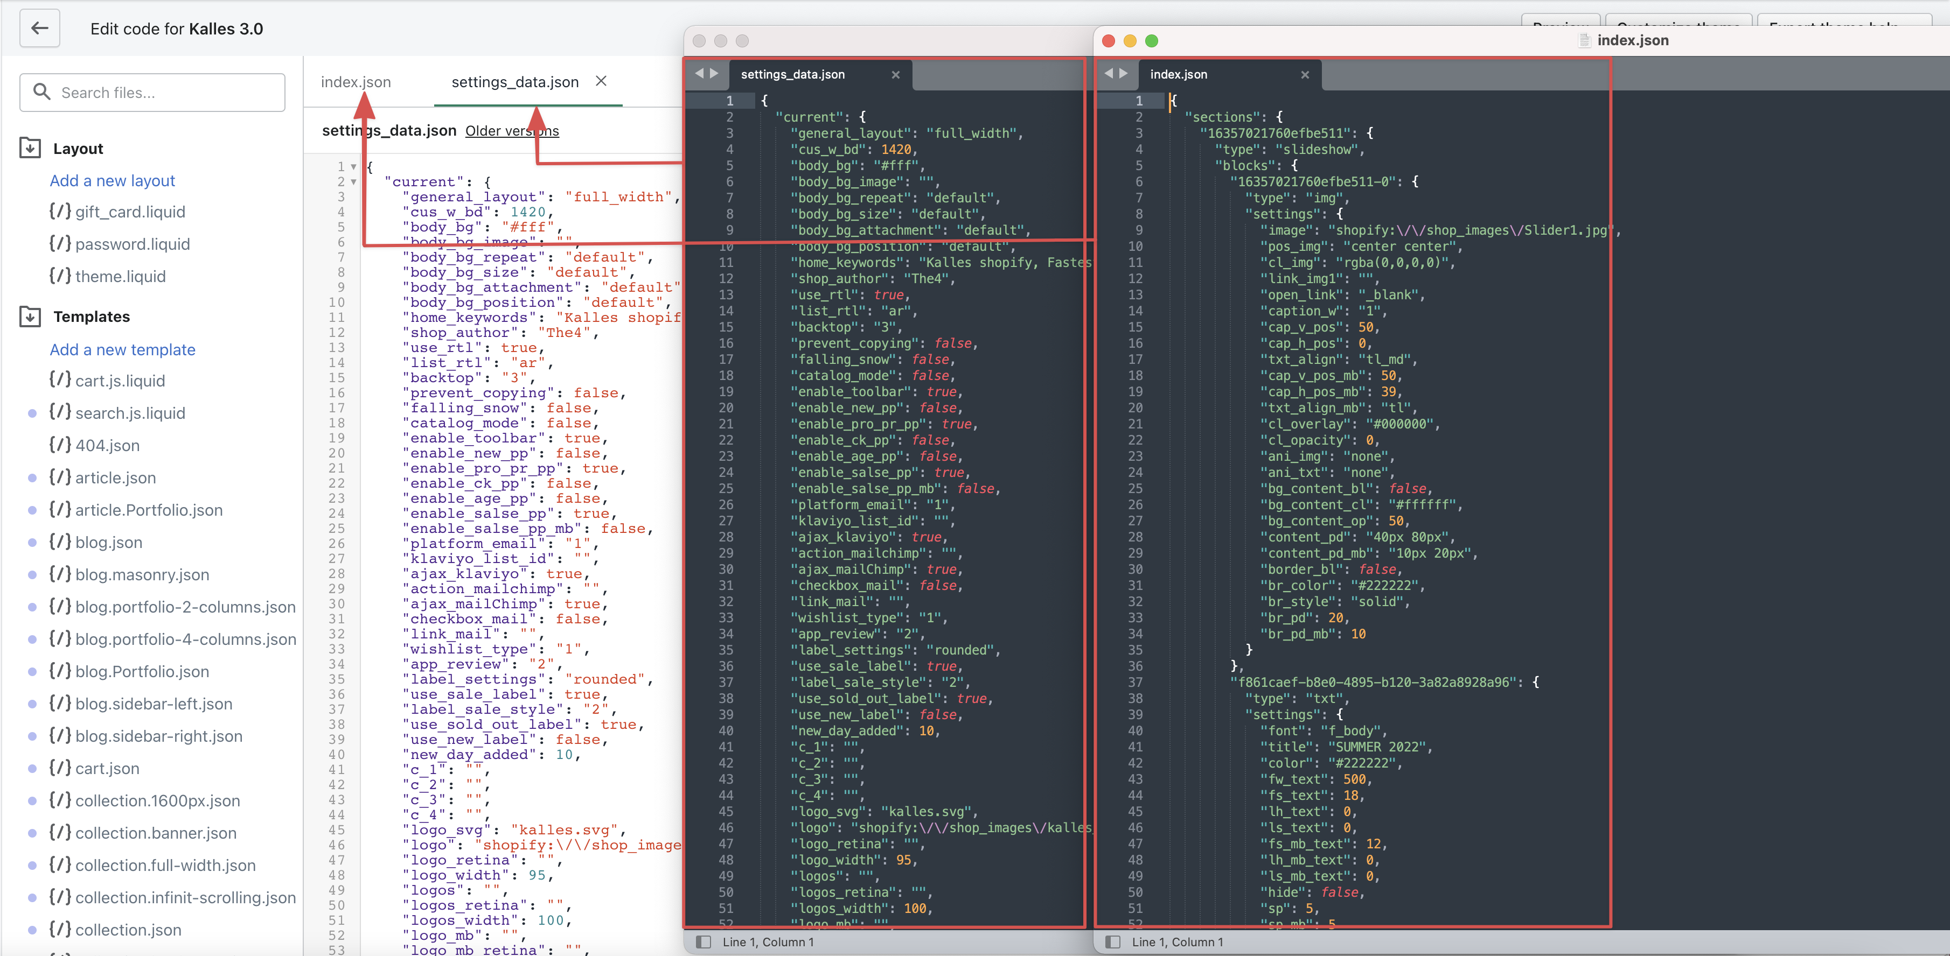Click the code icon next to 404.json
1950x956 pixels.
point(60,445)
